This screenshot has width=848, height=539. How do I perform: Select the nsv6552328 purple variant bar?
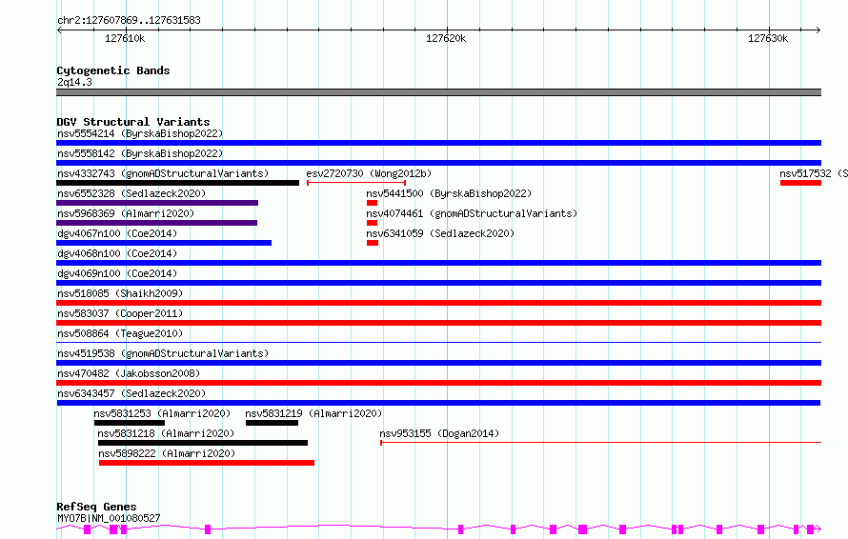[157, 203]
